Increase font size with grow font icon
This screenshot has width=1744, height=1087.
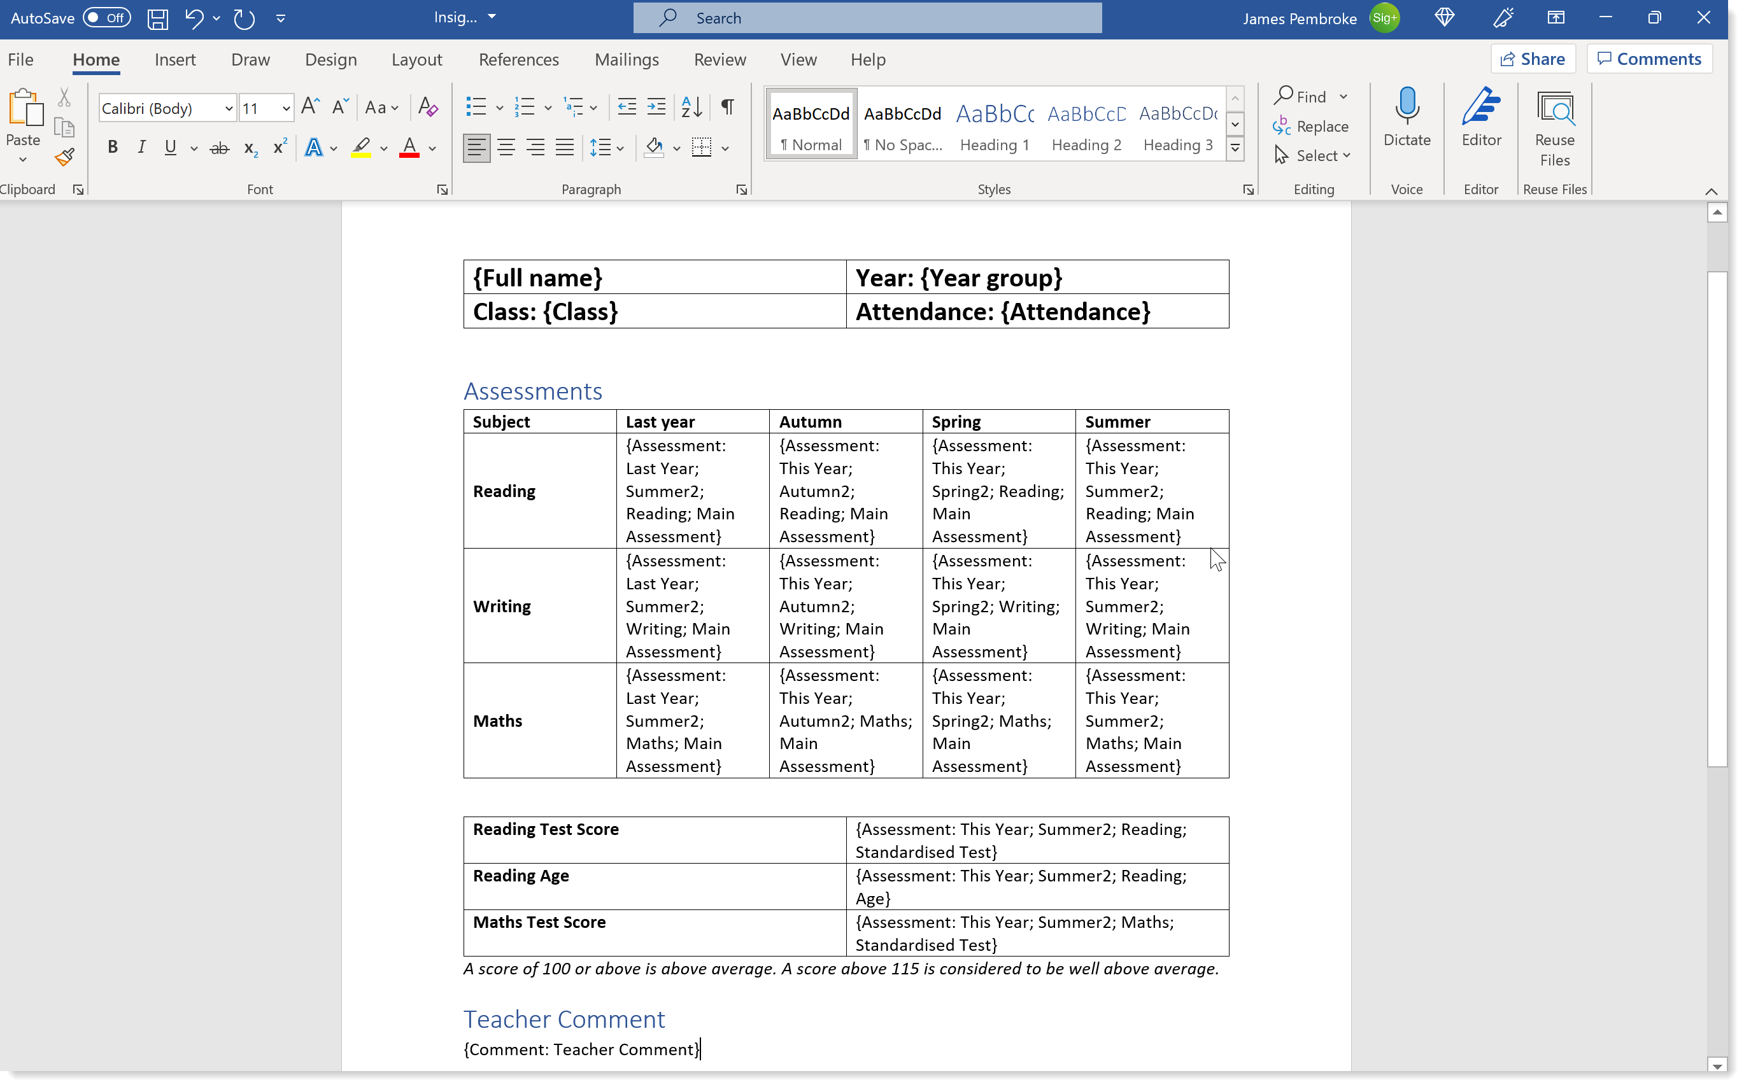point(310,107)
